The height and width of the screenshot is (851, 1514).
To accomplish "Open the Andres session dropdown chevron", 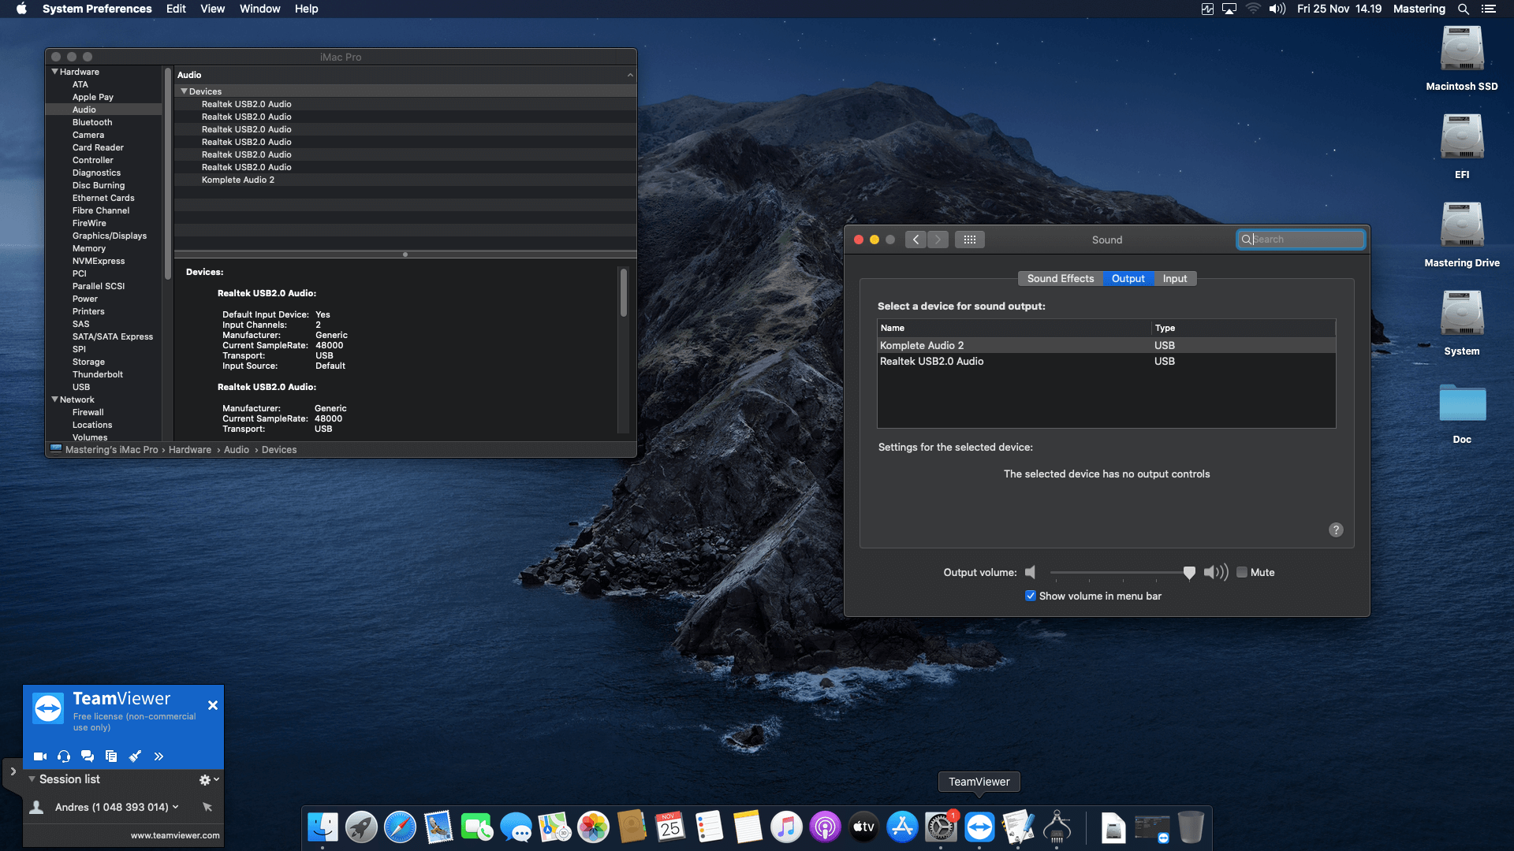I will pos(175,806).
